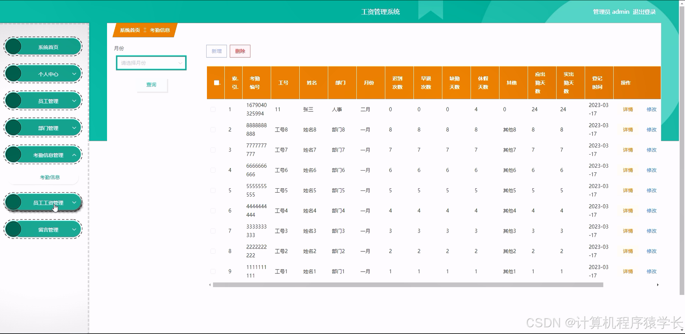Screen dimensions: 685x334
Task: Open 详情 for the 姓名1 row
Action: [x=628, y=271]
